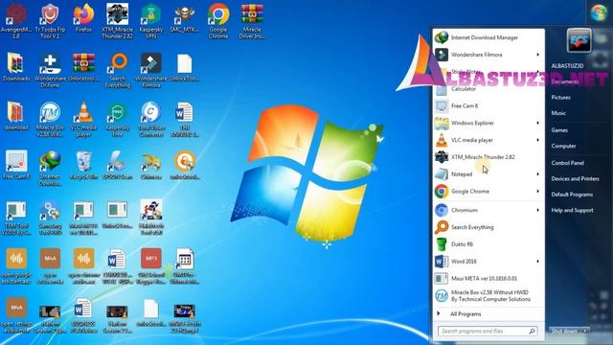Screen dimensions: 613x345
Task: Expand Windows Explorer jump list arrow
Action: pos(538,123)
